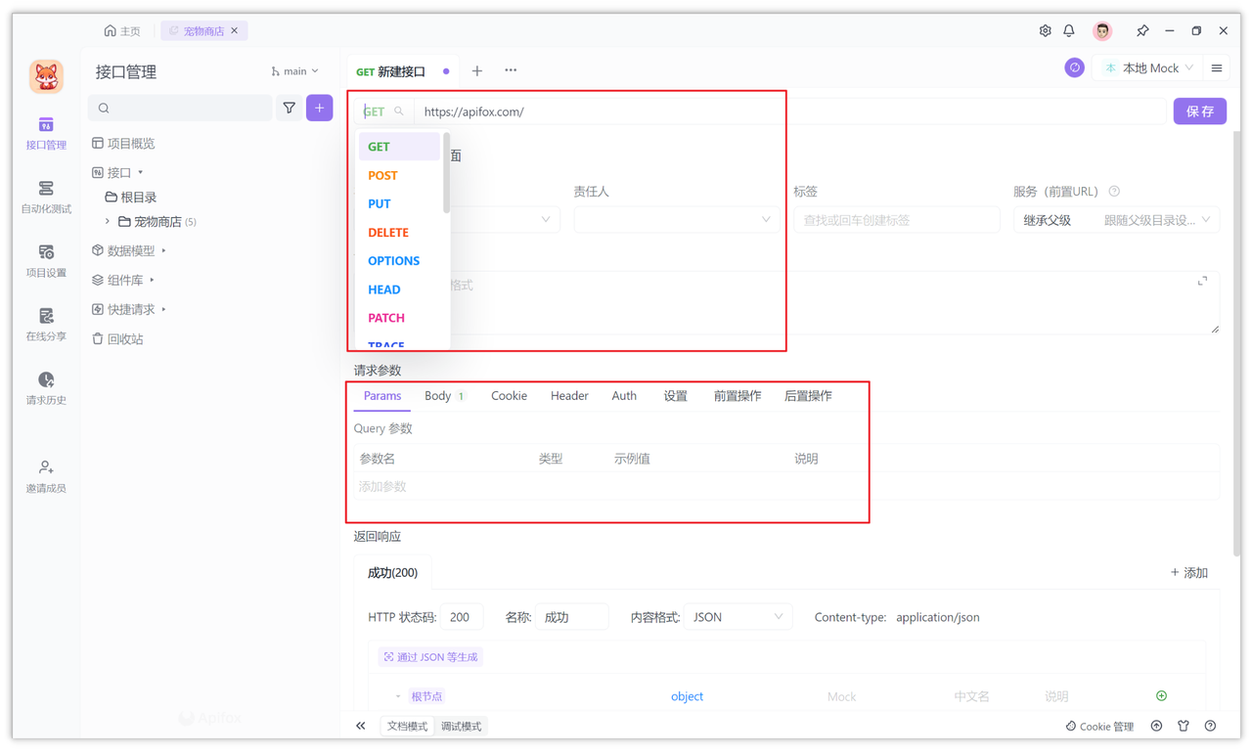Select POST from the method list
The width and height of the screenshot is (1252, 754).
coord(382,174)
